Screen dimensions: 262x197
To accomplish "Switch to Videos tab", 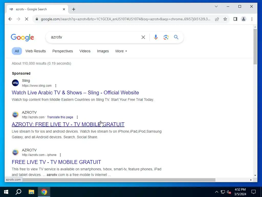I will click(x=85, y=51).
